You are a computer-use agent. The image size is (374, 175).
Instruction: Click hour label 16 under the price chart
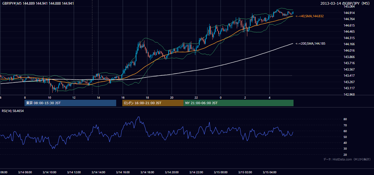tap(123, 97)
